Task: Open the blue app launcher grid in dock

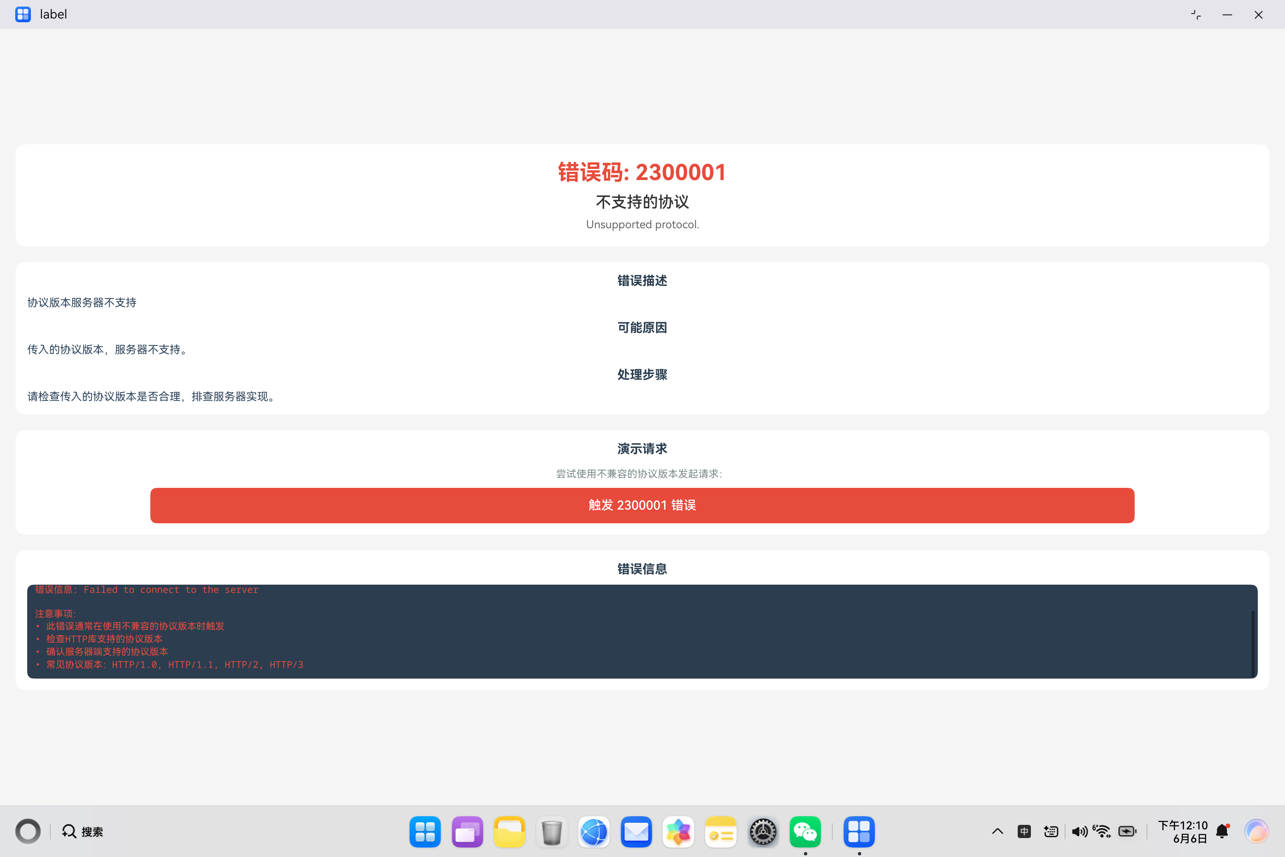Action: [425, 831]
